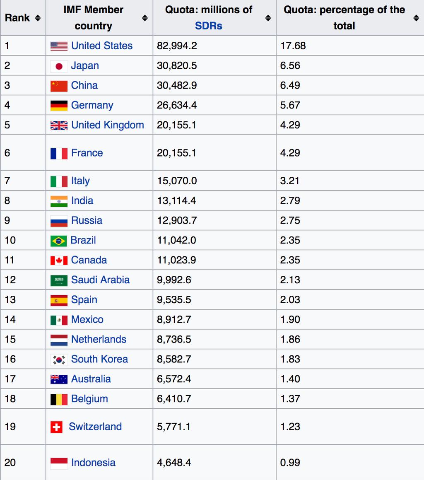Select the 0.99 percentage cell
This screenshot has height=480, width=424.
(x=350, y=463)
